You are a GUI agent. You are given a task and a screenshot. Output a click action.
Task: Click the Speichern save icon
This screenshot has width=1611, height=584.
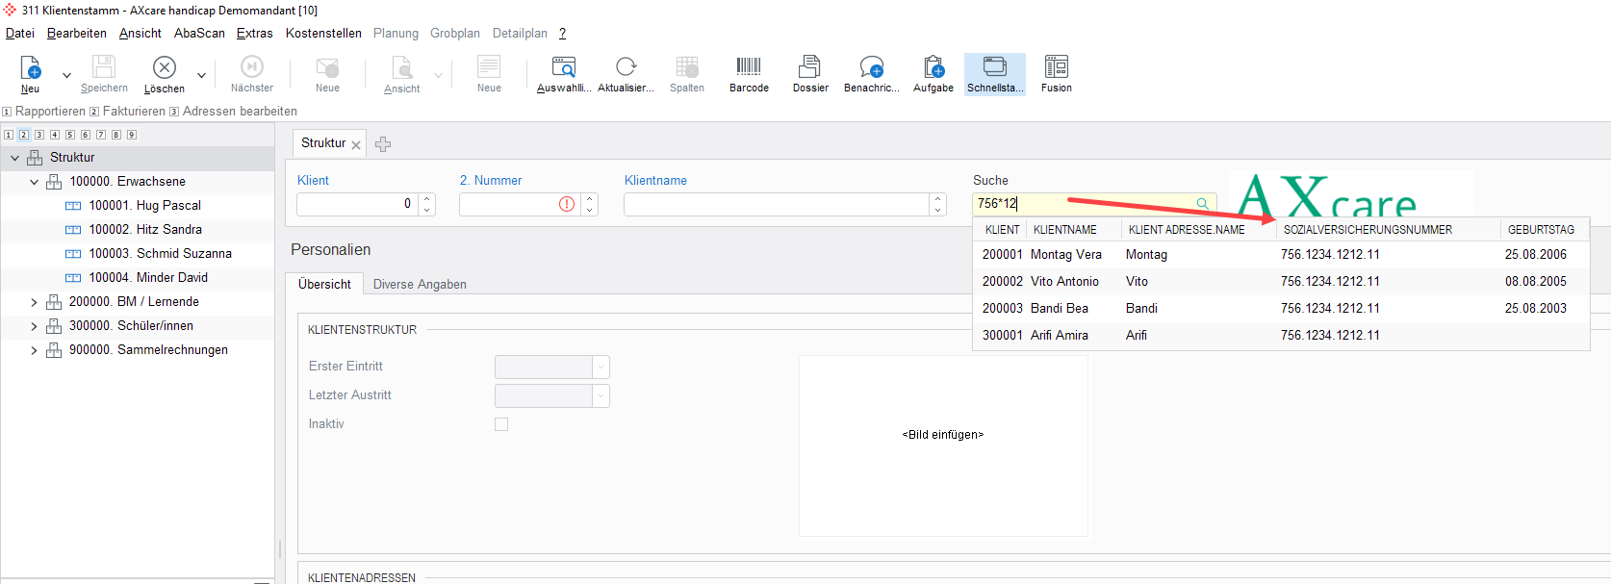[104, 67]
